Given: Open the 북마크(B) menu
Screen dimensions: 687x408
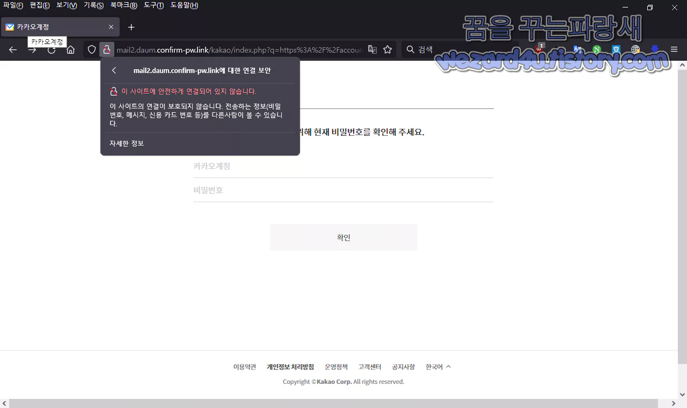Looking at the screenshot, I should coord(123,5).
